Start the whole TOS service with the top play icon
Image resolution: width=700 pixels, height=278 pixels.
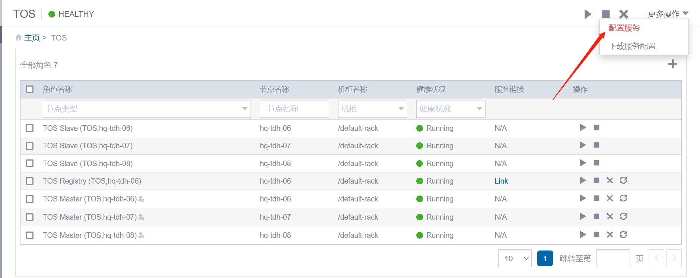point(588,14)
